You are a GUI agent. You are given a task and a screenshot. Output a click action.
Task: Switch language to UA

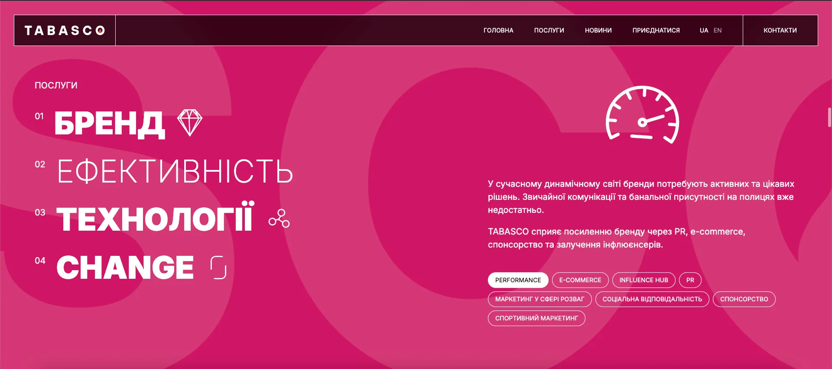(x=704, y=30)
